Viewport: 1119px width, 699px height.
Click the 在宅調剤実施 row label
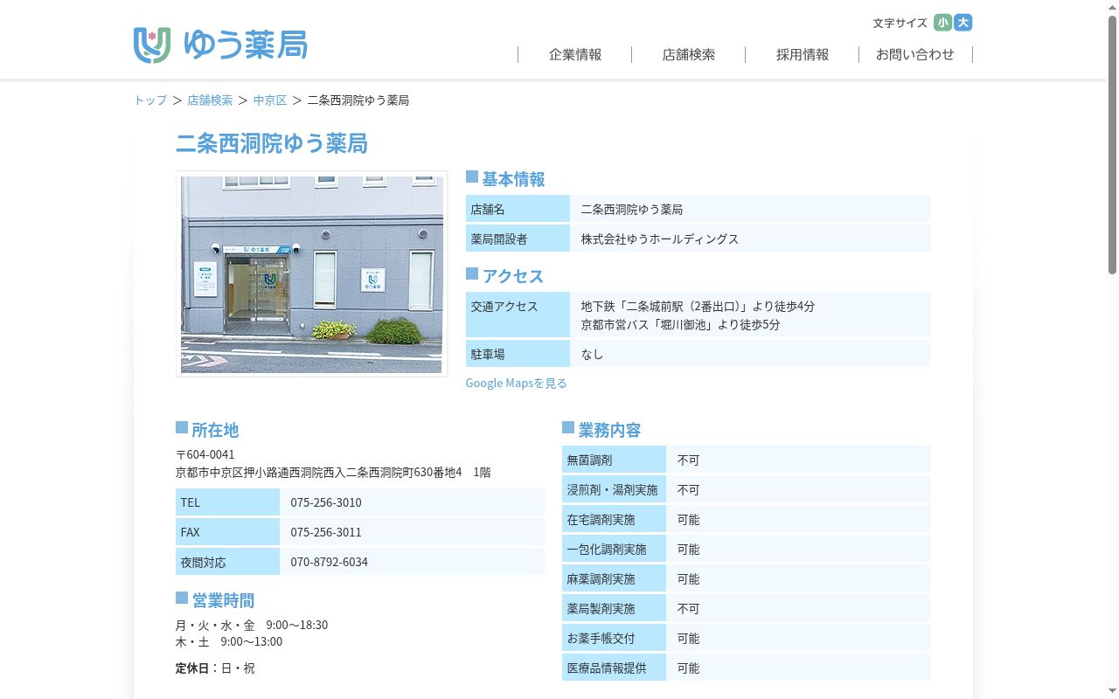[x=614, y=519]
